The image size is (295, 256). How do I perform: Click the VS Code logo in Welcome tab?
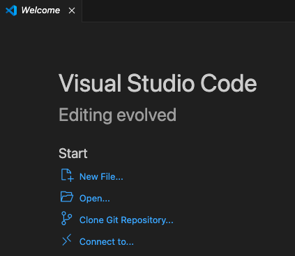[11, 10]
